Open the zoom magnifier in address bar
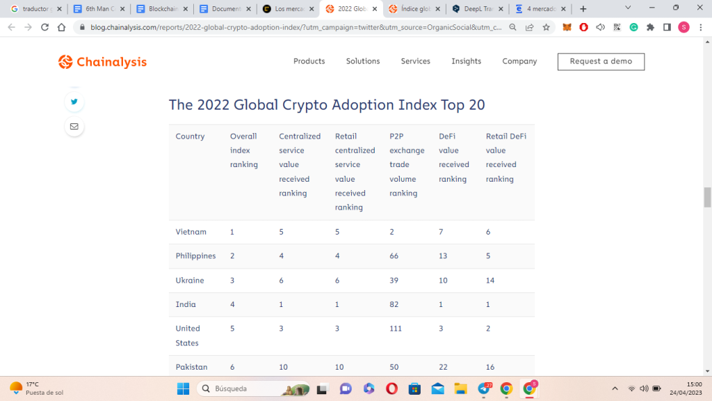Viewport: 712px width, 401px height. [512, 27]
